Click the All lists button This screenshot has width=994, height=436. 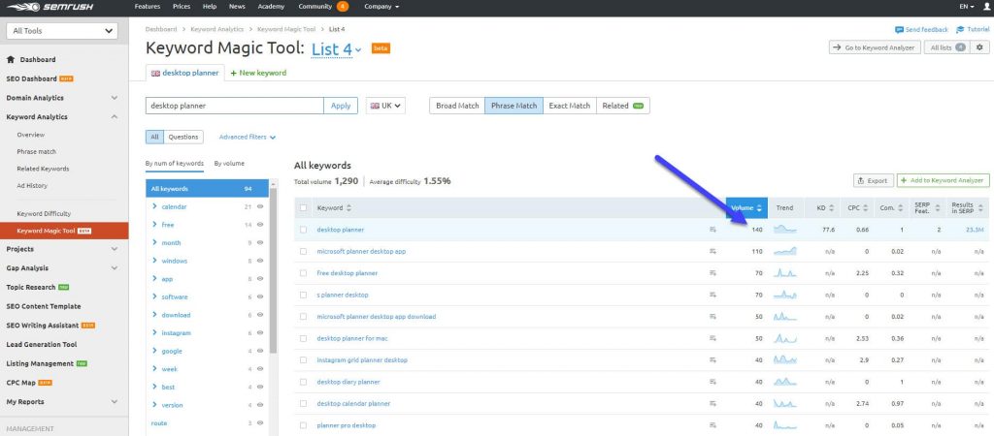click(945, 47)
